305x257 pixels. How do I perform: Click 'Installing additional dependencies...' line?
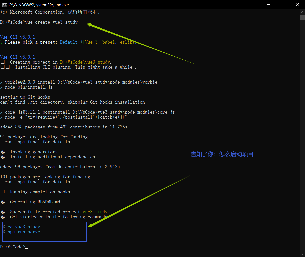tap(51, 157)
